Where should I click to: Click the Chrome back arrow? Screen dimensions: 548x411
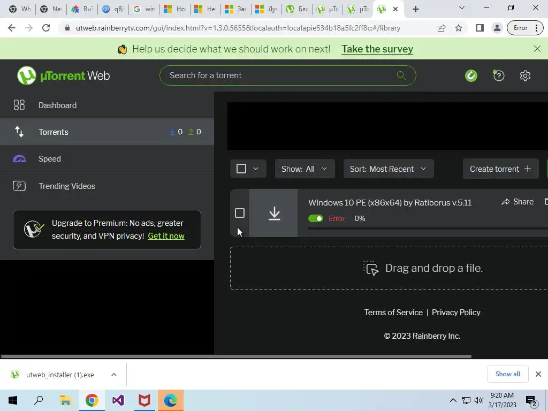tap(12, 28)
